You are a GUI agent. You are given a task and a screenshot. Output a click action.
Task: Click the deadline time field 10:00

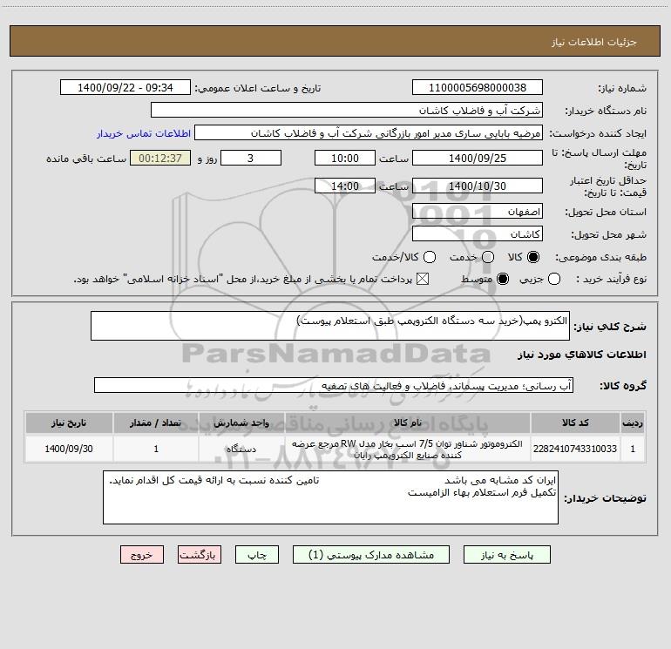click(345, 158)
